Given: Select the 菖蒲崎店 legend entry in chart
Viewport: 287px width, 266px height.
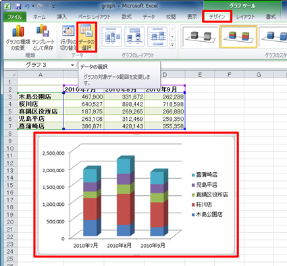Looking at the screenshot, I should click(205, 175).
